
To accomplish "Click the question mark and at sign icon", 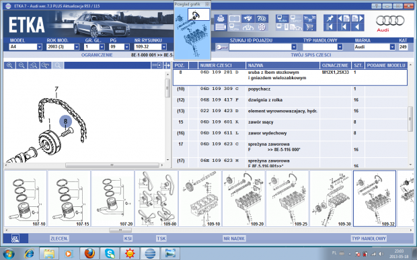I will [262, 19].
